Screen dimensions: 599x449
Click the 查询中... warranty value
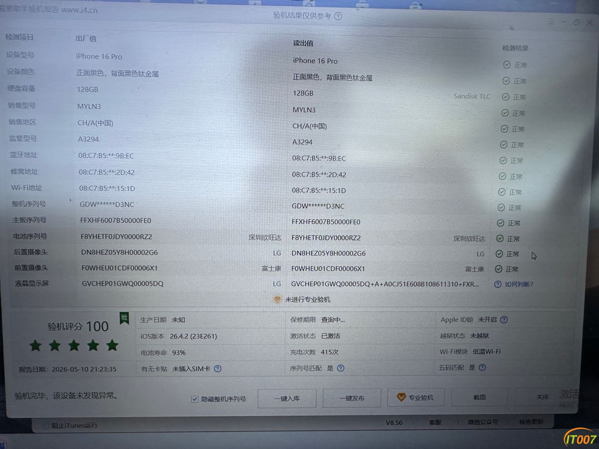coord(333,320)
